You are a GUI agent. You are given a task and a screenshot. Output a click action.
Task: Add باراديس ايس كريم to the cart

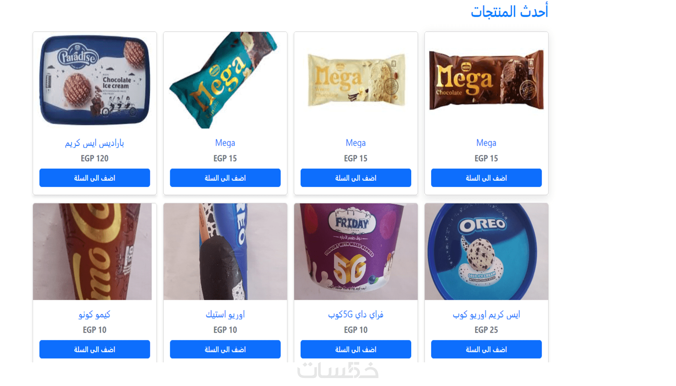tap(95, 178)
